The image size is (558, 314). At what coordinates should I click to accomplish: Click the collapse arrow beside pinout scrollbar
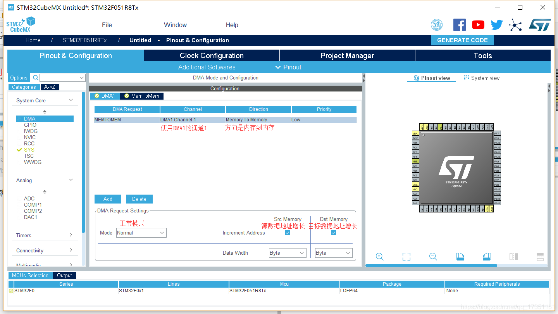pyautogui.click(x=549, y=89)
